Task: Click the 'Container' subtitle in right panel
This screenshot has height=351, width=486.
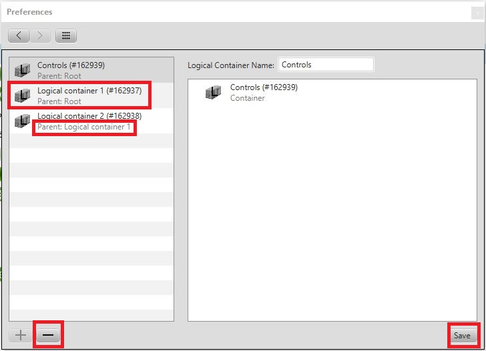Action: pyautogui.click(x=248, y=98)
